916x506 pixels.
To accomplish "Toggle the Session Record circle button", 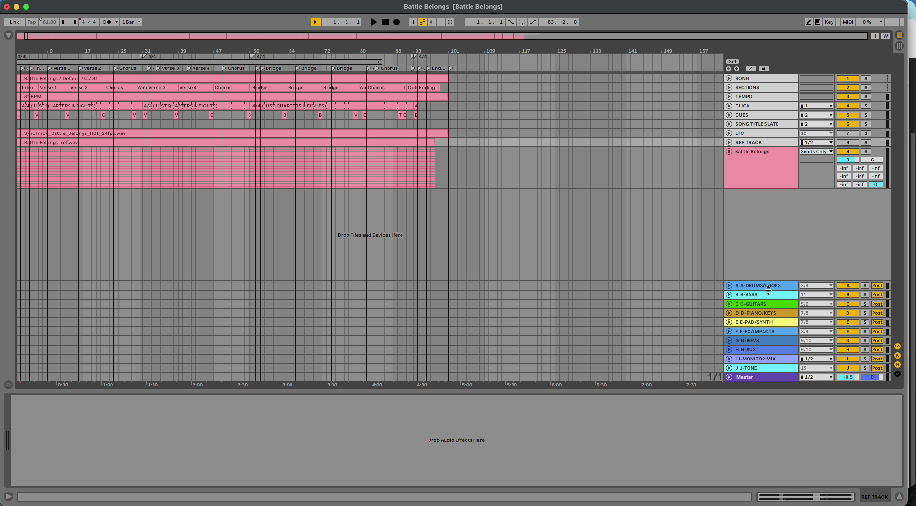I will (x=450, y=22).
